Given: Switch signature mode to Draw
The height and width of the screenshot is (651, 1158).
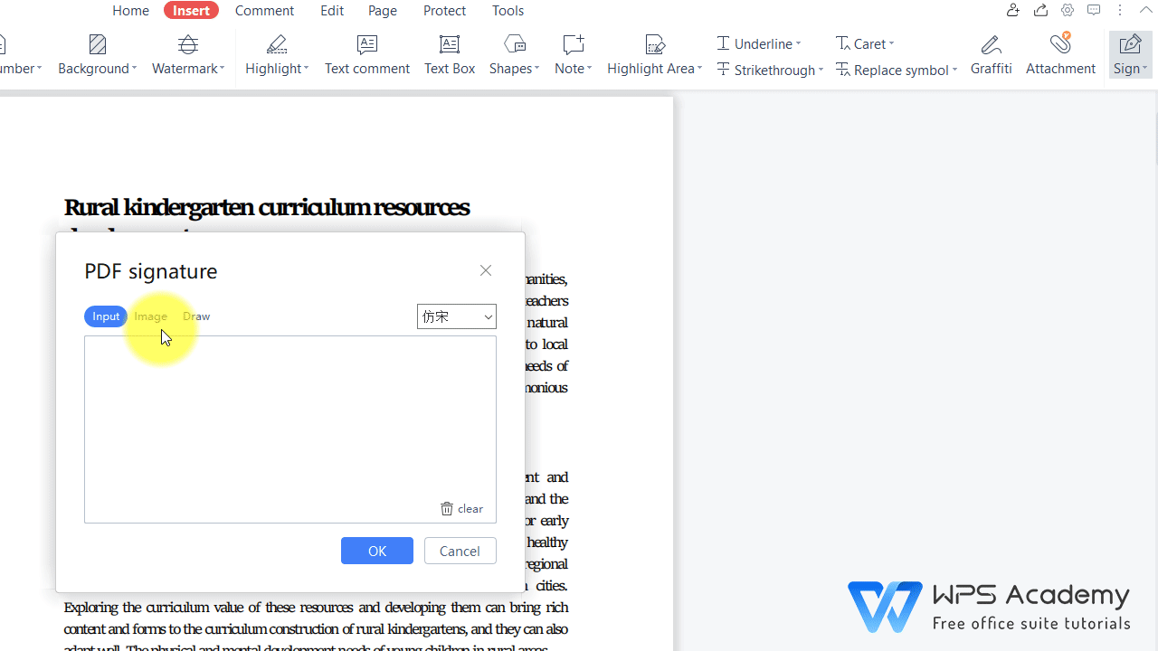Looking at the screenshot, I should 195,316.
